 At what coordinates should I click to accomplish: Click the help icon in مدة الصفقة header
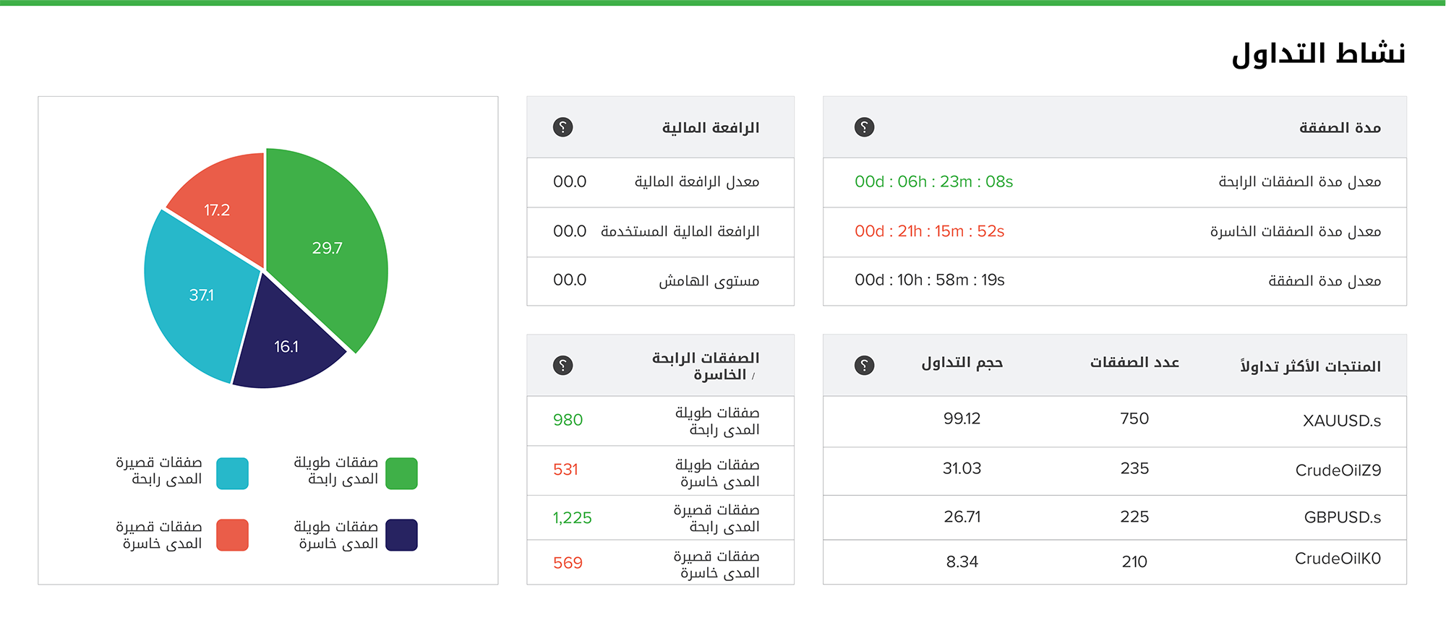864,127
